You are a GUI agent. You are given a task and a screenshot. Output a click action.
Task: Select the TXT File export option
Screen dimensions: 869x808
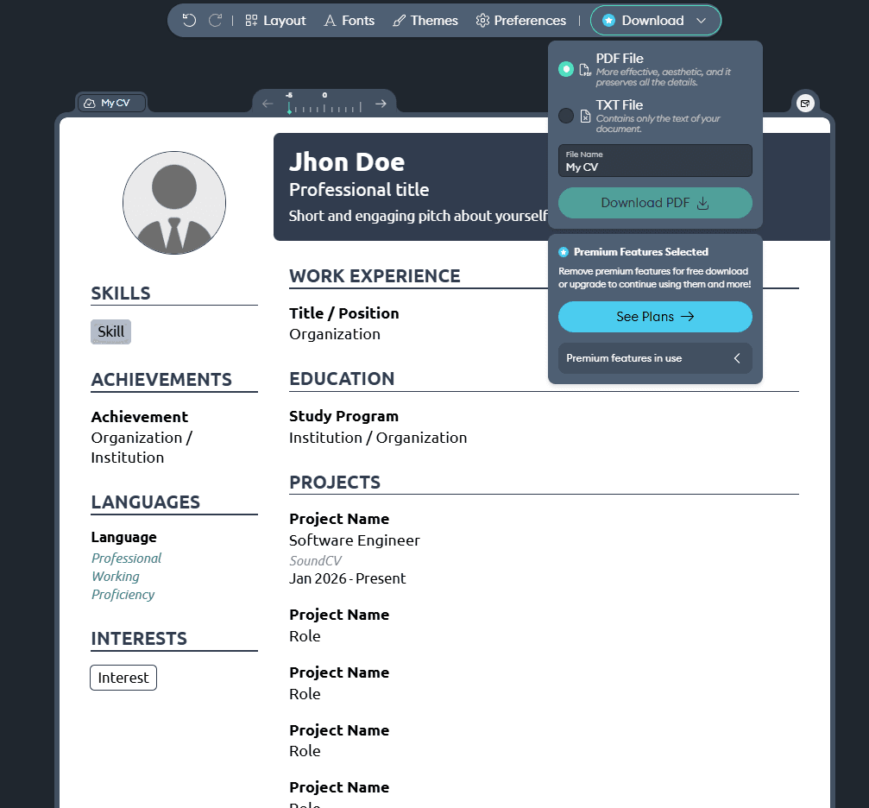[x=567, y=115]
